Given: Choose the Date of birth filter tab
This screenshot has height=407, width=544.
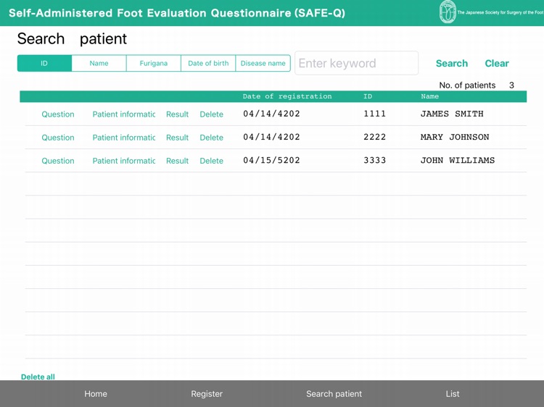Looking at the screenshot, I should click(208, 64).
